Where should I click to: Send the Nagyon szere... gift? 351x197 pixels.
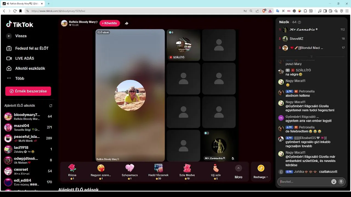pos(101,172)
